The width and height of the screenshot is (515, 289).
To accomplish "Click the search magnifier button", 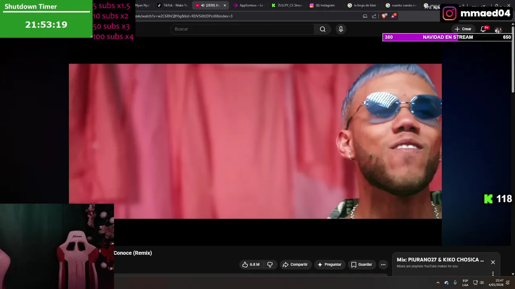I will coord(323,29).
